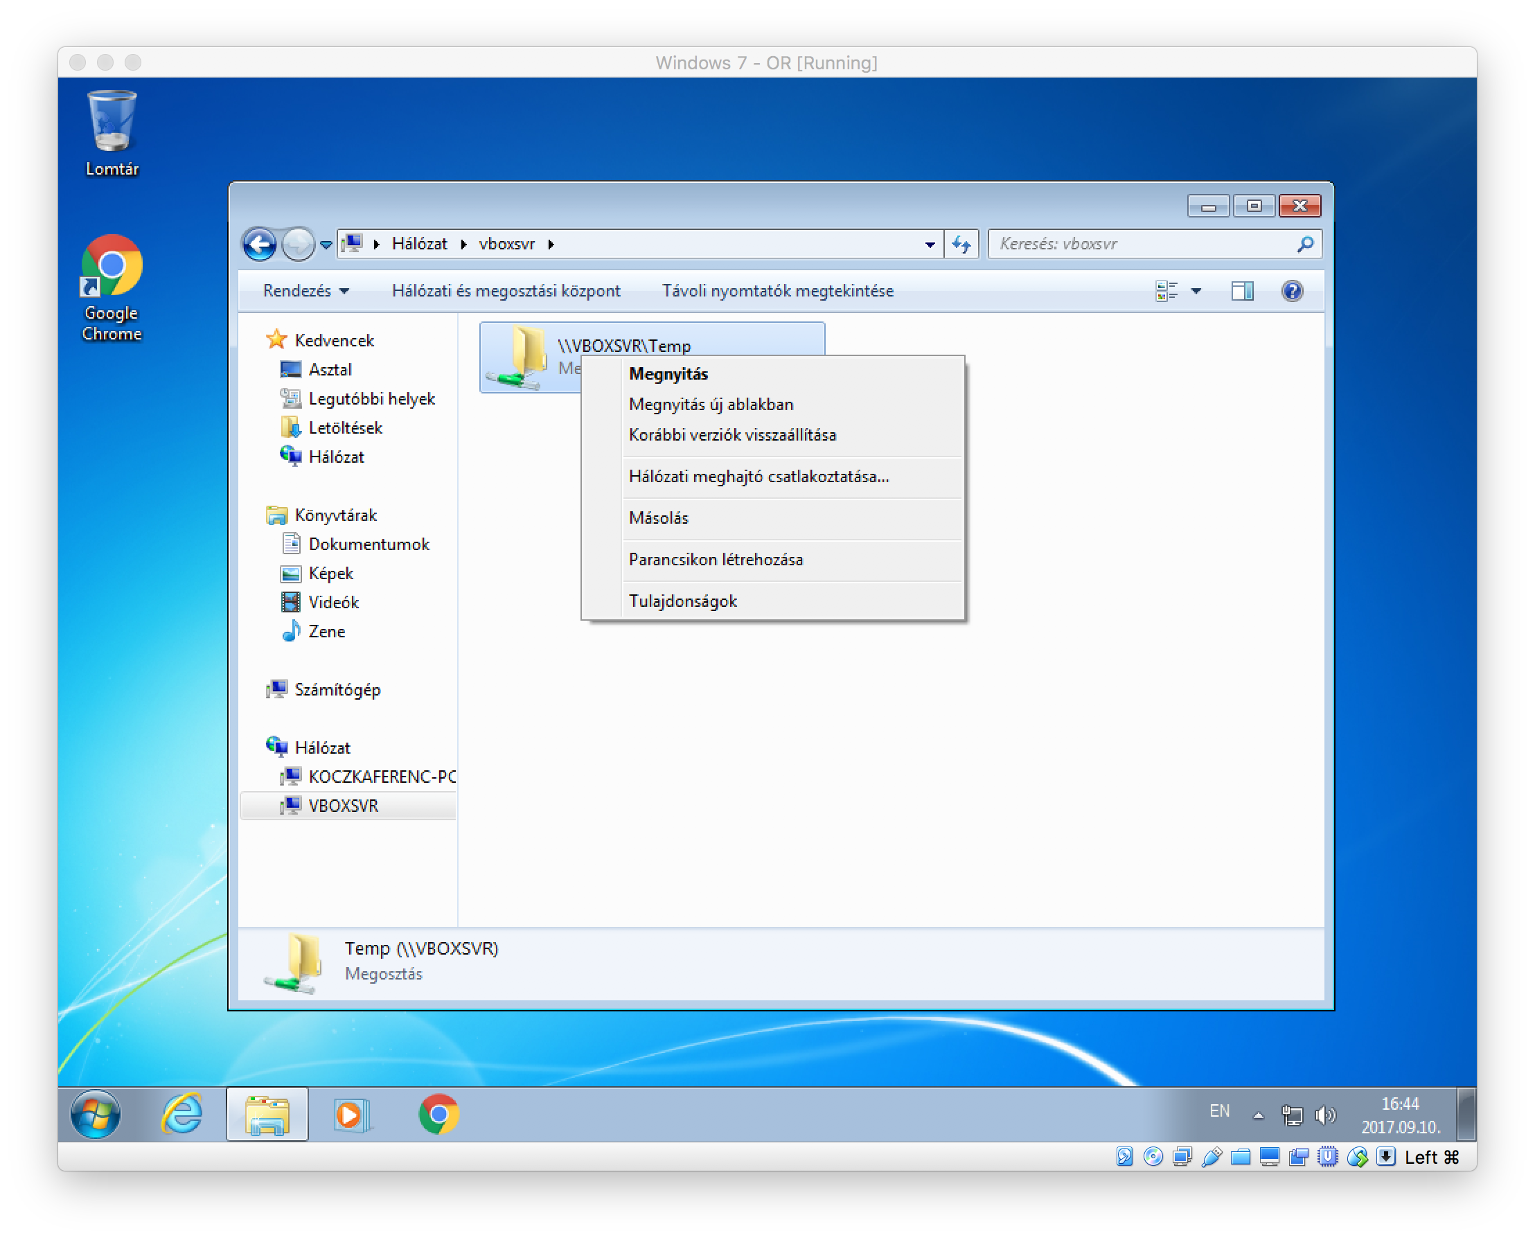Open the Videók library
This screenshot has width=1535, height=1240.
pyautogui.click(x=319, y=603)
